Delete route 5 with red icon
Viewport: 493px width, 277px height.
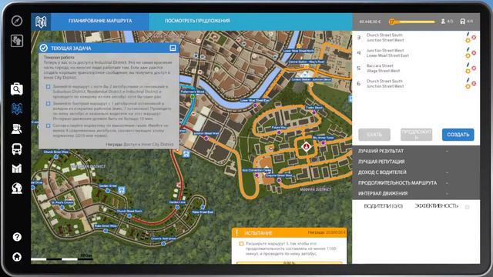pos(474,68)
